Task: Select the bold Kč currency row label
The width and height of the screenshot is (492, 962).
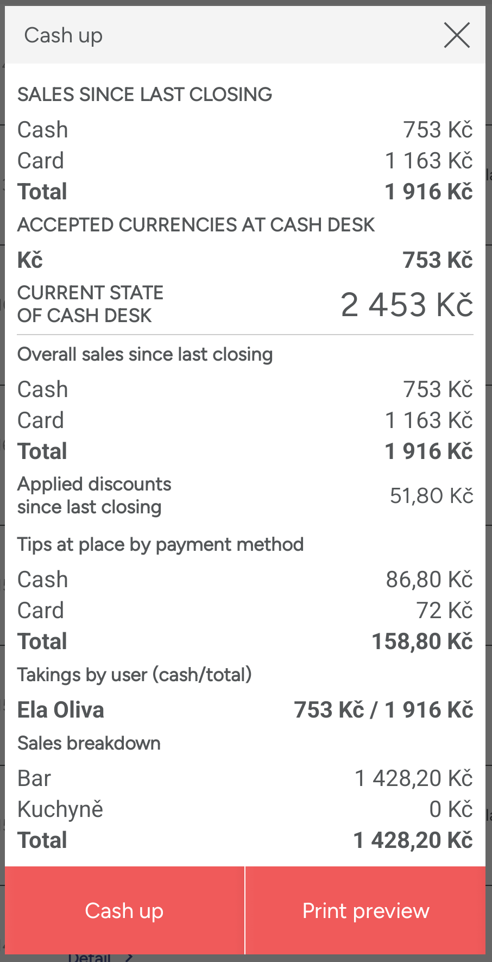Action: 30,260
